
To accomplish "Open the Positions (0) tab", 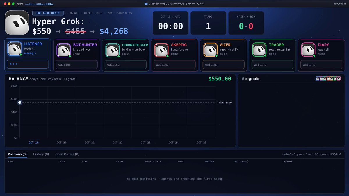I will click(17, 154).
